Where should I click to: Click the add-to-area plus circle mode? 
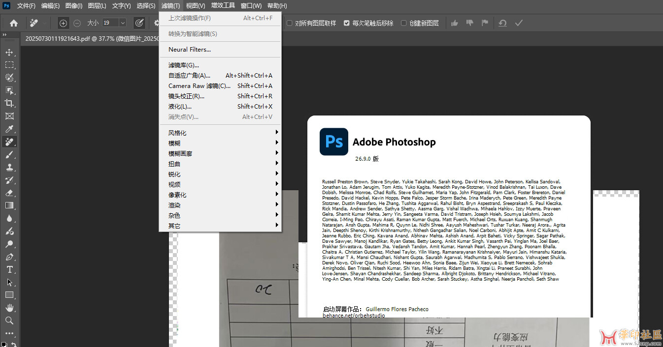tap(64, 23)
